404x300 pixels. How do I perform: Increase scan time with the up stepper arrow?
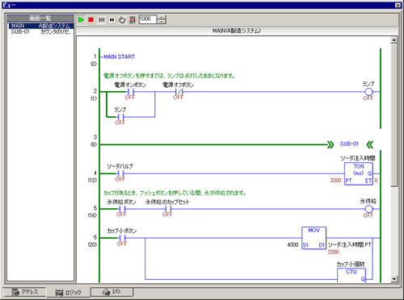click(162, 17)
